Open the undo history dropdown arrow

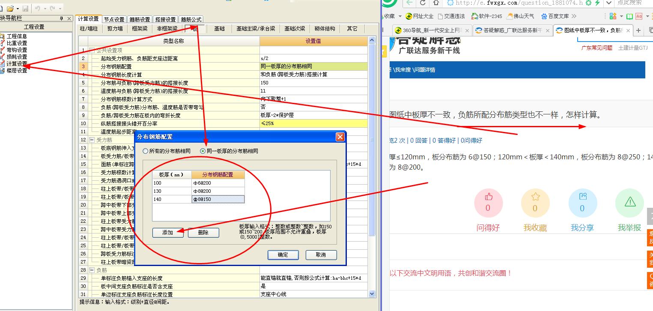45,9
